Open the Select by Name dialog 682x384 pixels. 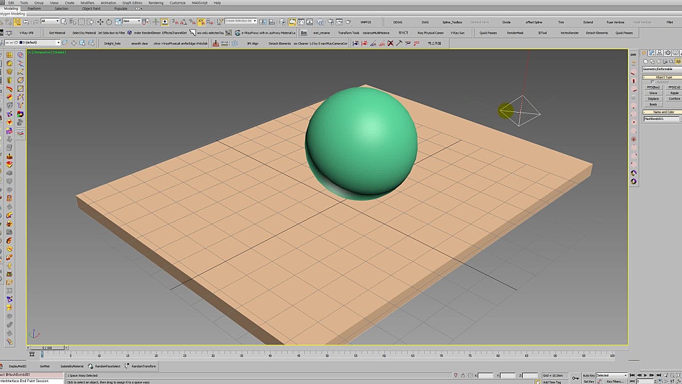(x=73, y=22)
